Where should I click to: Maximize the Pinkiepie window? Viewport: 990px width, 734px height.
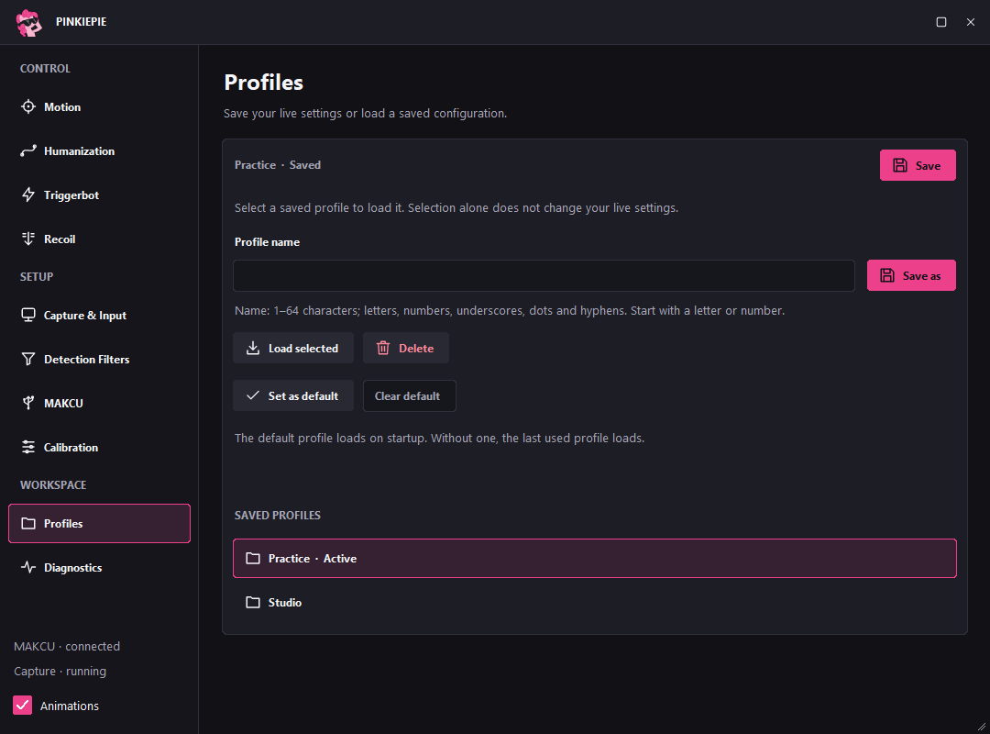click(940, 22)
